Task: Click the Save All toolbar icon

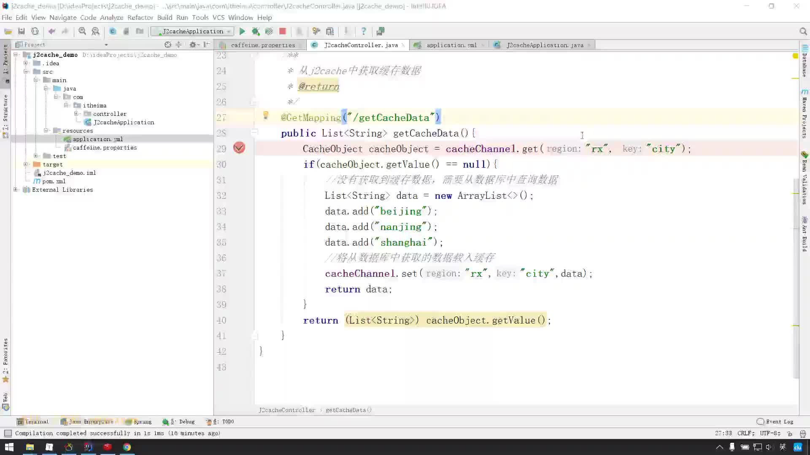Action: [x=22, y=31]
